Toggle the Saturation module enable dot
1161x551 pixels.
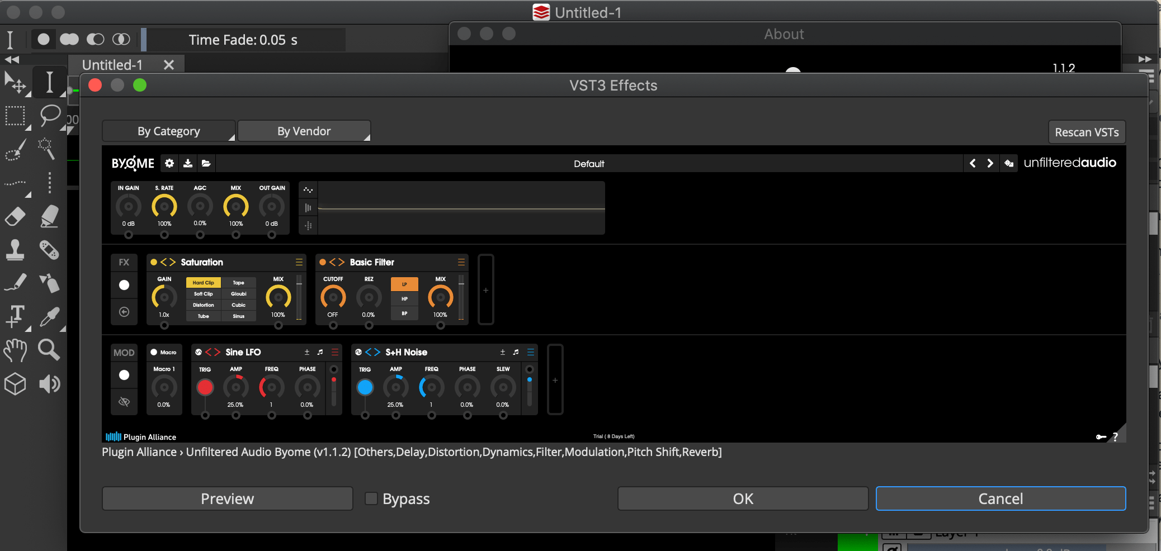click(x=154, y=262)
